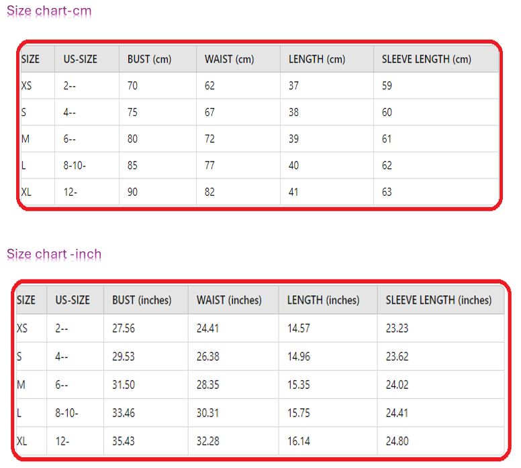The height and width of the screenshot is (468, 521).
Task: Click the 'SLEEVE LENGTH (inches)' column header
Action: coord(438,300)
